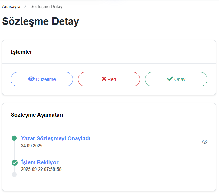
Task: Open the Yazar Sözleşmeyi Onayladı stage
Action: tap(56, 138)
